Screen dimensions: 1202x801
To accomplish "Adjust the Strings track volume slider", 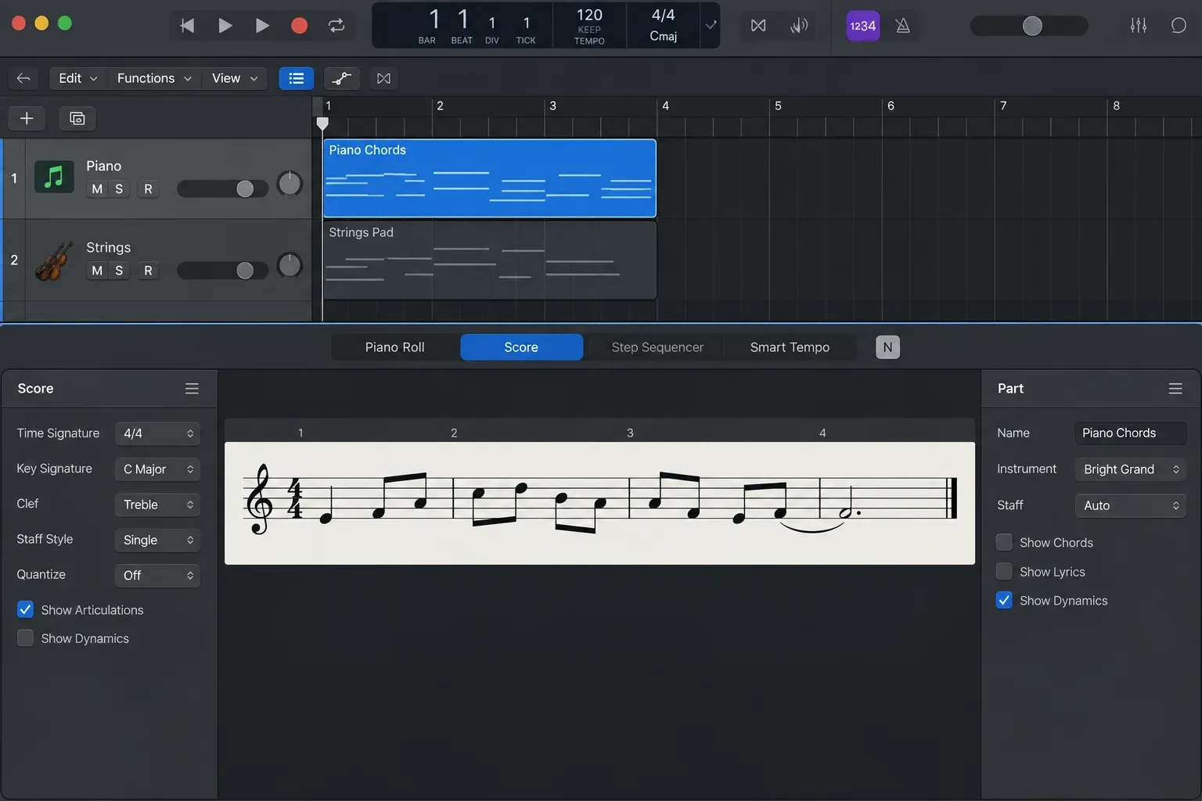I will pos(222,270).
